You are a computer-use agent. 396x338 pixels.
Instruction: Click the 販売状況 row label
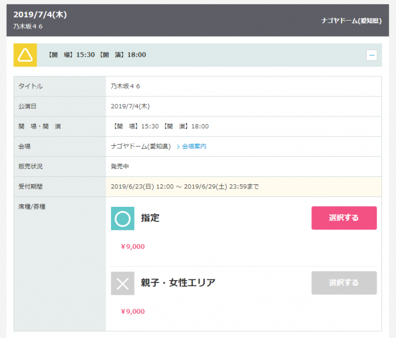tap(30, 167)
